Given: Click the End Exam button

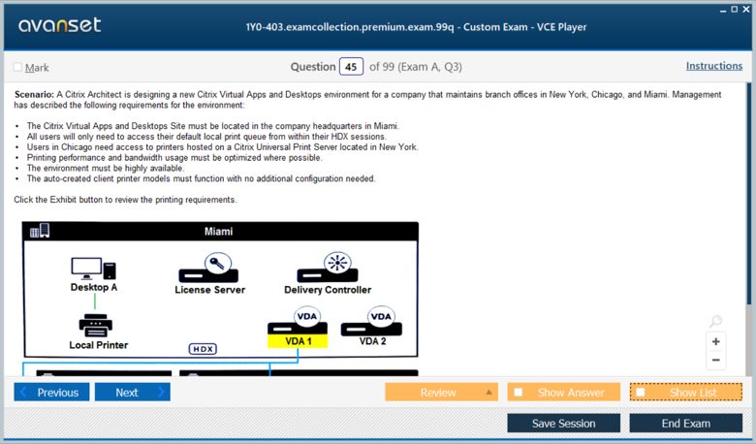Looking at the screenshot, I should coord(686,424).
